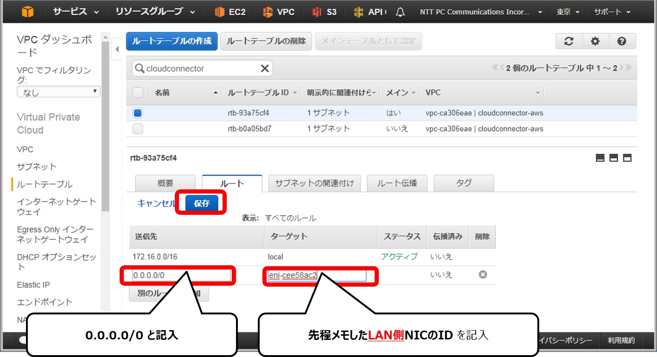Open the サービス dropdown menu
Screen dimensions: 657x357
click(76, 12)
